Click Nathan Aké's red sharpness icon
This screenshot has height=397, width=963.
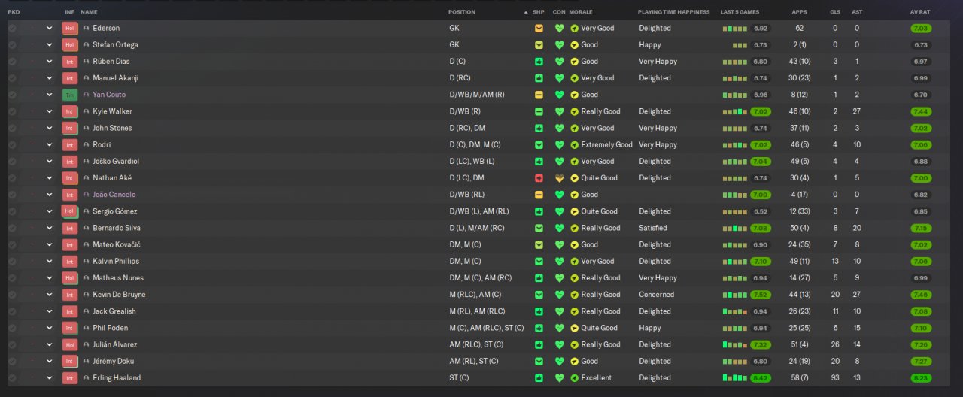pyautogui.click(x=539, y=178)
